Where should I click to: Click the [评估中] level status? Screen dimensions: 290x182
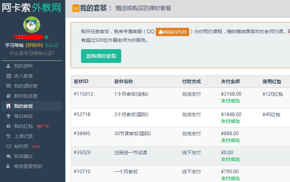pyautogui.click(x=34, y=45)
